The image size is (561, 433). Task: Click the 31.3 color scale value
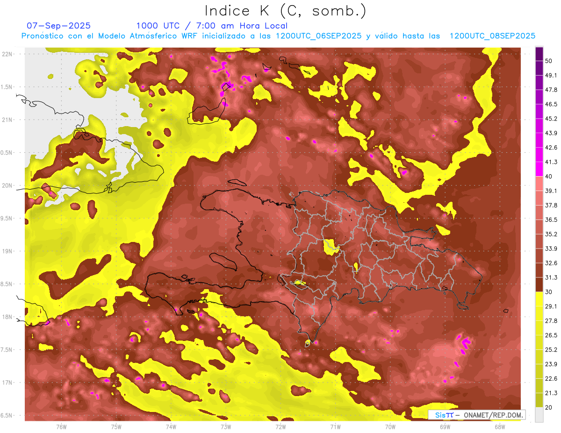(x=551, y=277)
